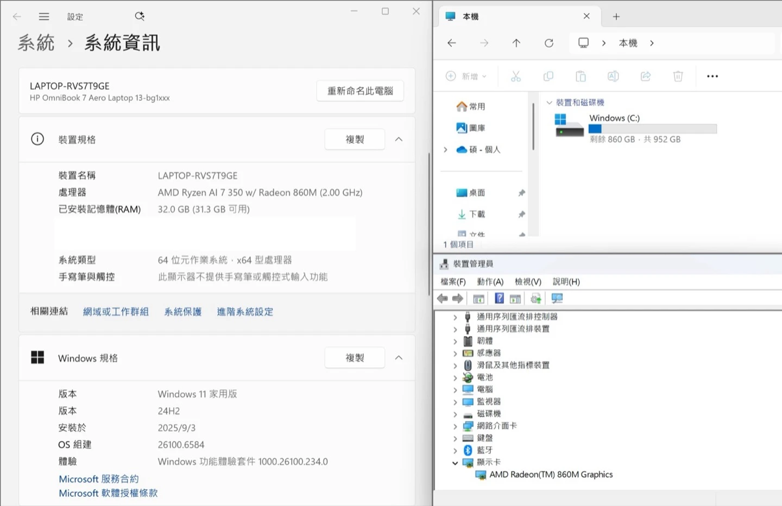Click the Copy icon in File Explorer toolbar
The height and width of the screenshot is (506, 782).
(548, 76)
